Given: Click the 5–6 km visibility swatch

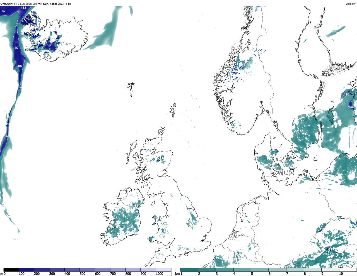Looking at the screenshot, I should pyautogui.click(x=260, y=270).
